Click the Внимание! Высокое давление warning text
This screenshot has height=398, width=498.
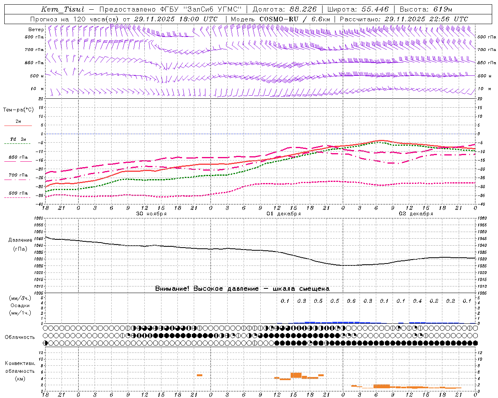click(242, 289)
